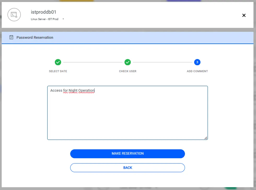
Task: Click the SELECT DATE step label
Action: pos(58,71)
